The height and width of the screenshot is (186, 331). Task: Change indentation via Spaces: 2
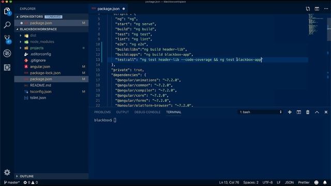tap(250, 182)
